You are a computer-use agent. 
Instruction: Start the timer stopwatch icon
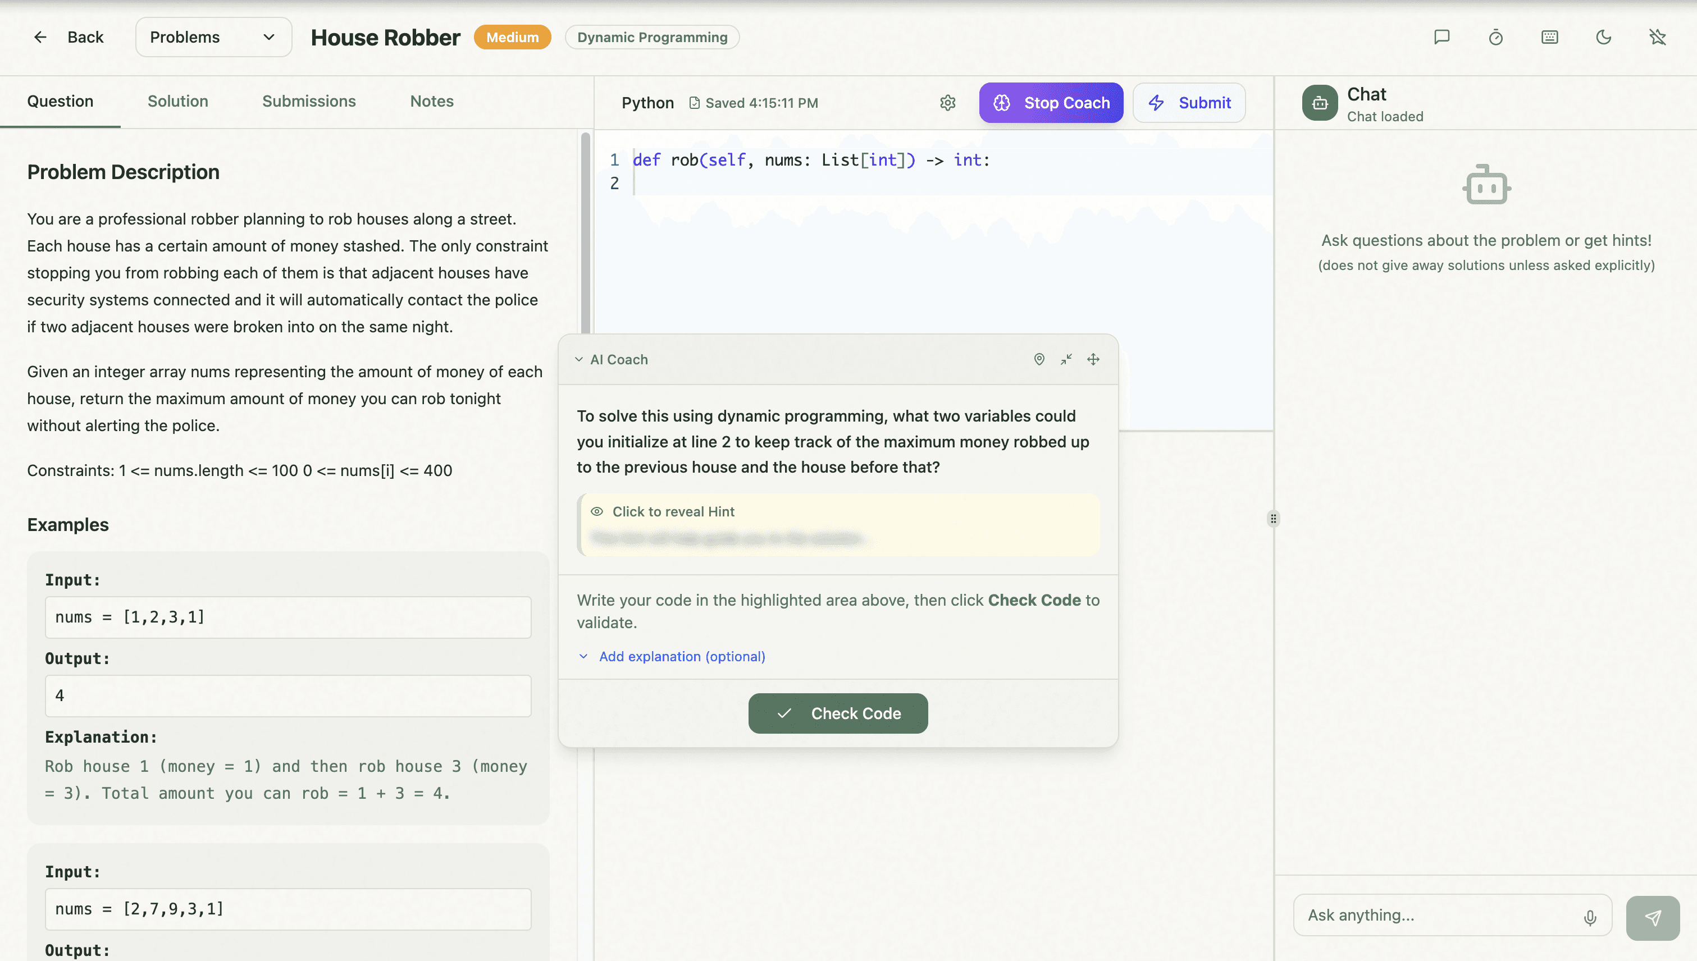[x=1495, y=37]
